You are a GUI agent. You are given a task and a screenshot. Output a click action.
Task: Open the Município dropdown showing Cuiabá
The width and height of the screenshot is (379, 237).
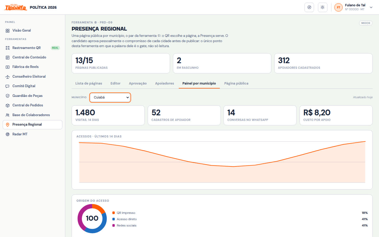110,97
